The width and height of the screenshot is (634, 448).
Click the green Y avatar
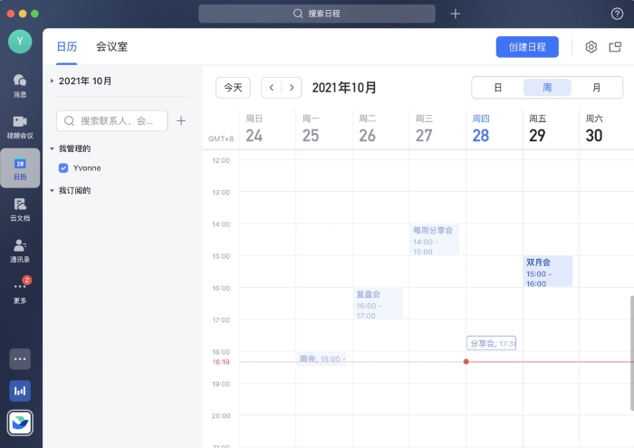coord(20,42)
